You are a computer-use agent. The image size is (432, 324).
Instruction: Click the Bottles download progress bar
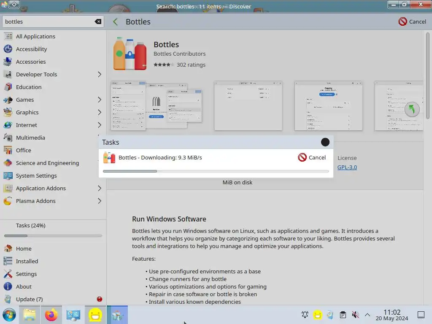[216, 171]
